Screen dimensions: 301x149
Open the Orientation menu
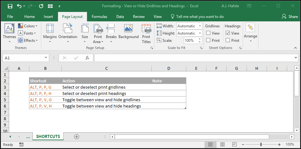pos(68,33)
